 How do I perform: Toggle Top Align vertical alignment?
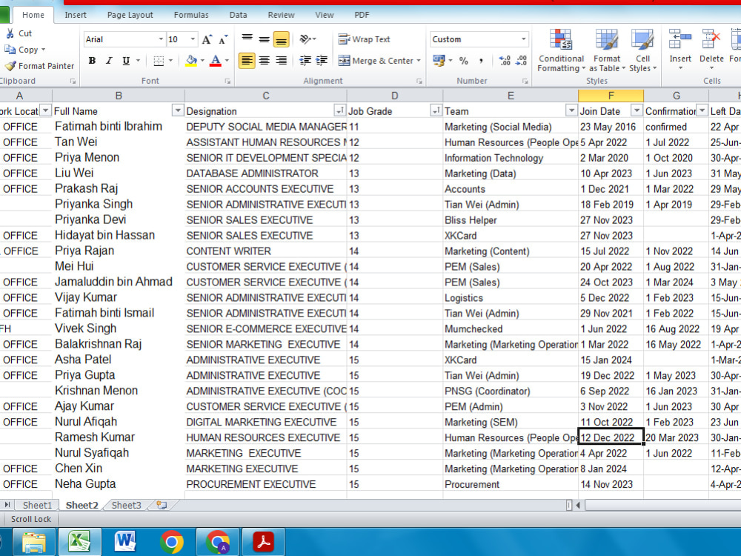247,39
